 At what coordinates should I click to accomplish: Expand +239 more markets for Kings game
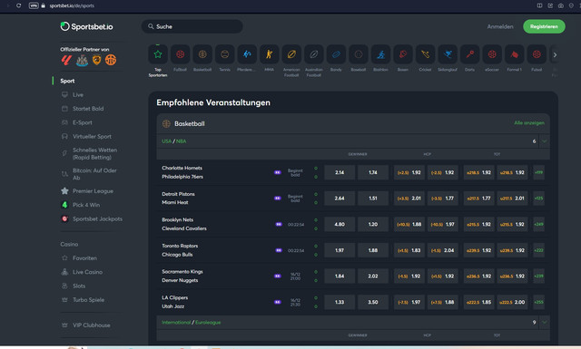coord(538,276)
